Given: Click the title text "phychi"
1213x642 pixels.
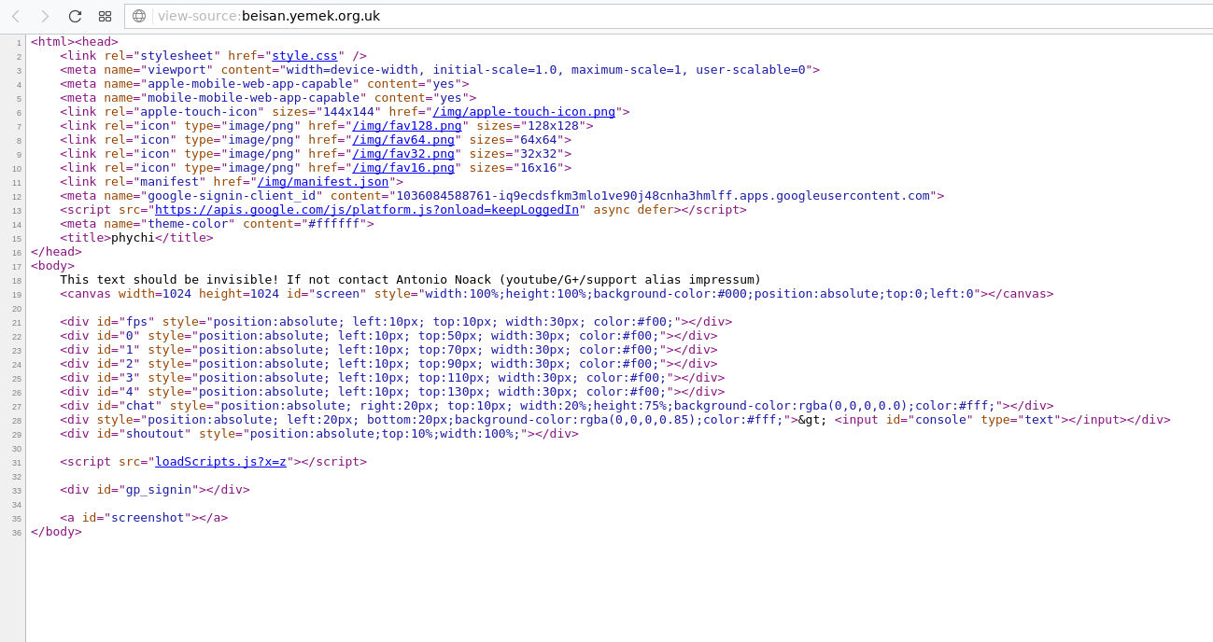Looking at the screenshot, I should (x=133, y=238).
